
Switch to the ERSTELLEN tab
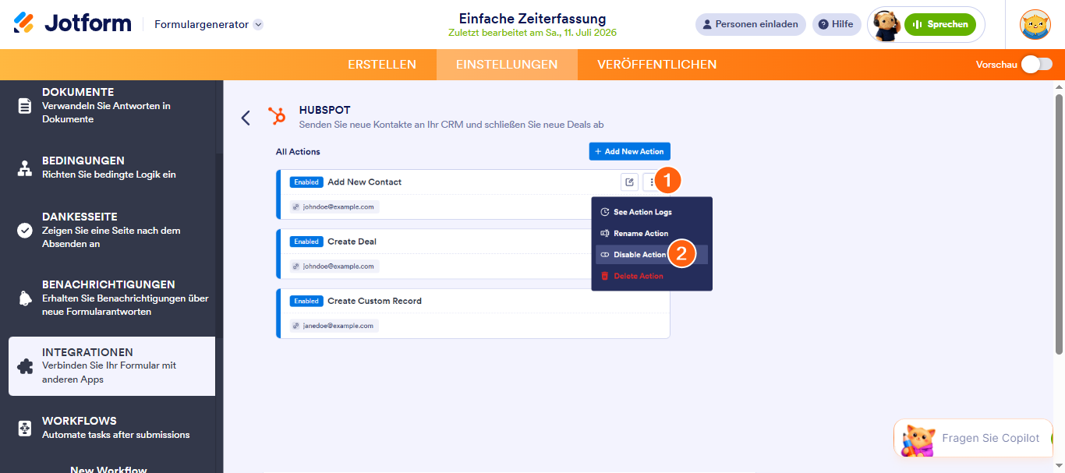(382, 65)
